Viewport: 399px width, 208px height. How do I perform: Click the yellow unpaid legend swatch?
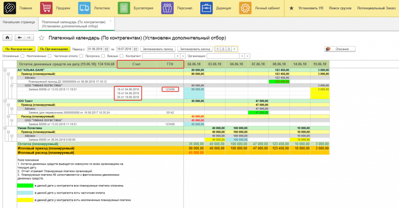point(25,200)
